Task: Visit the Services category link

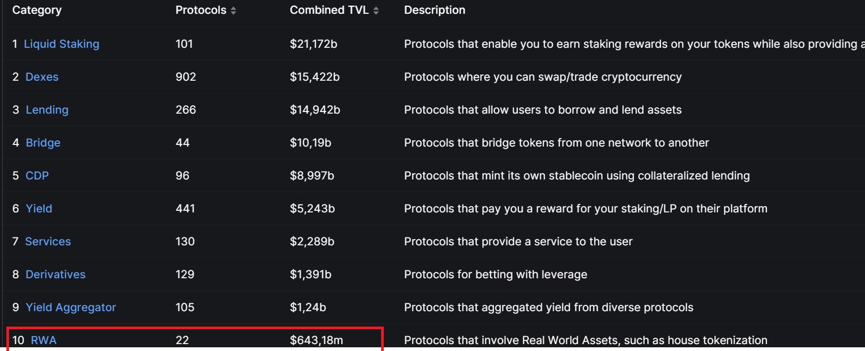Action: pos(48,242)
